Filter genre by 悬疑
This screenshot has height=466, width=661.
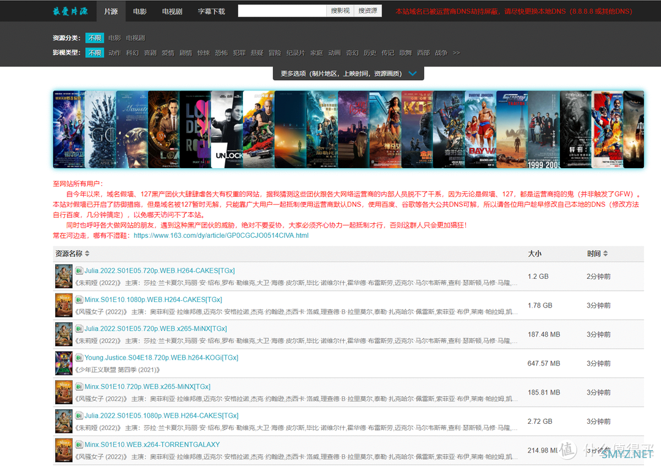pos(256,53)
